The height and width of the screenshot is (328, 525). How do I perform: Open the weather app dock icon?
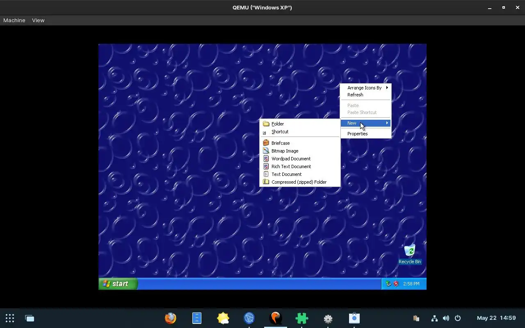223,318
